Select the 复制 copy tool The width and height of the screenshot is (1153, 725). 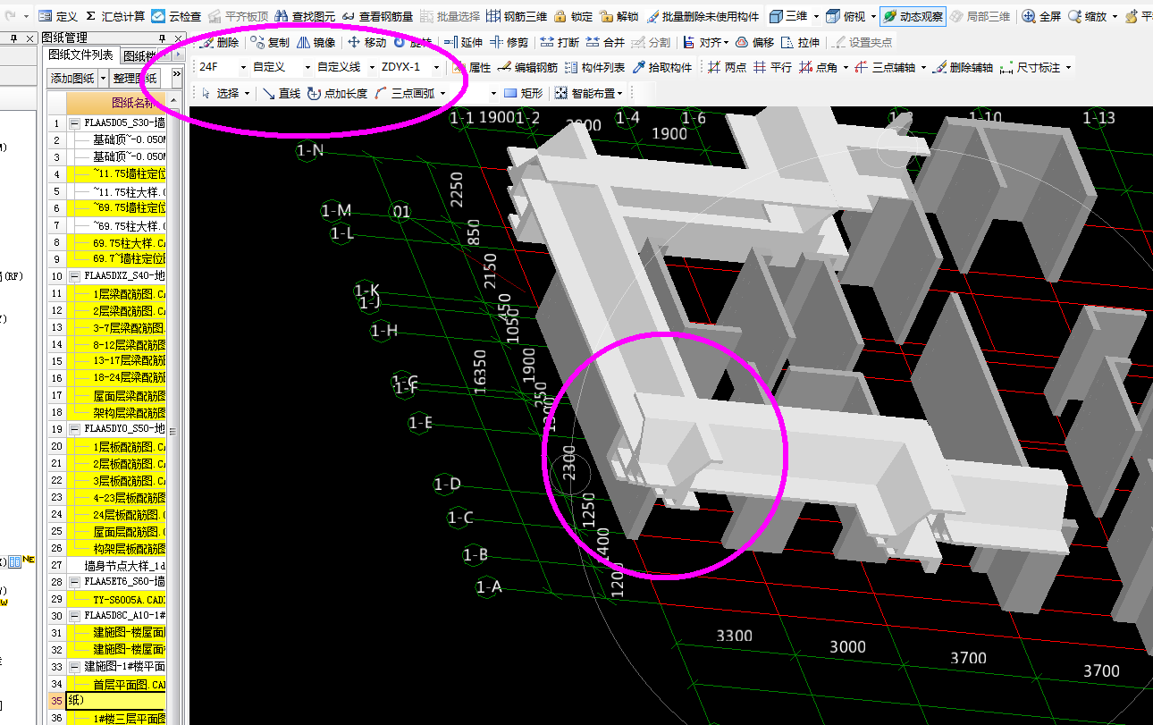point(269,42)
